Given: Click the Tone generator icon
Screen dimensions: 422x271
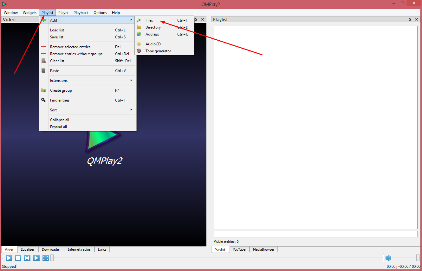Looking at the screenshot, I should tap(139, 51).
